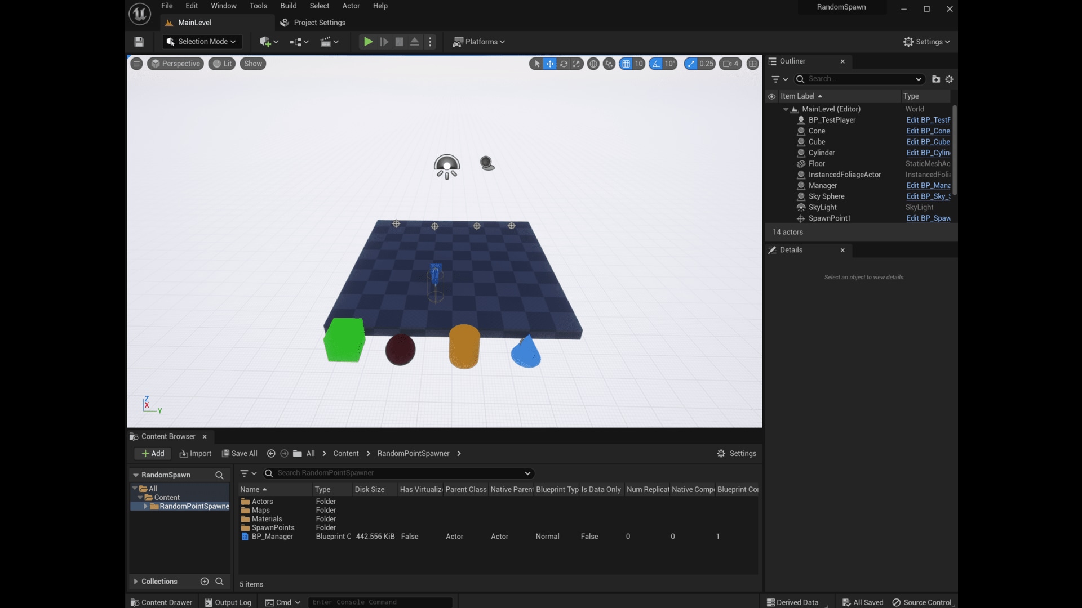Switch to the Project Settings tab
1082x608 pixels.
319,23
